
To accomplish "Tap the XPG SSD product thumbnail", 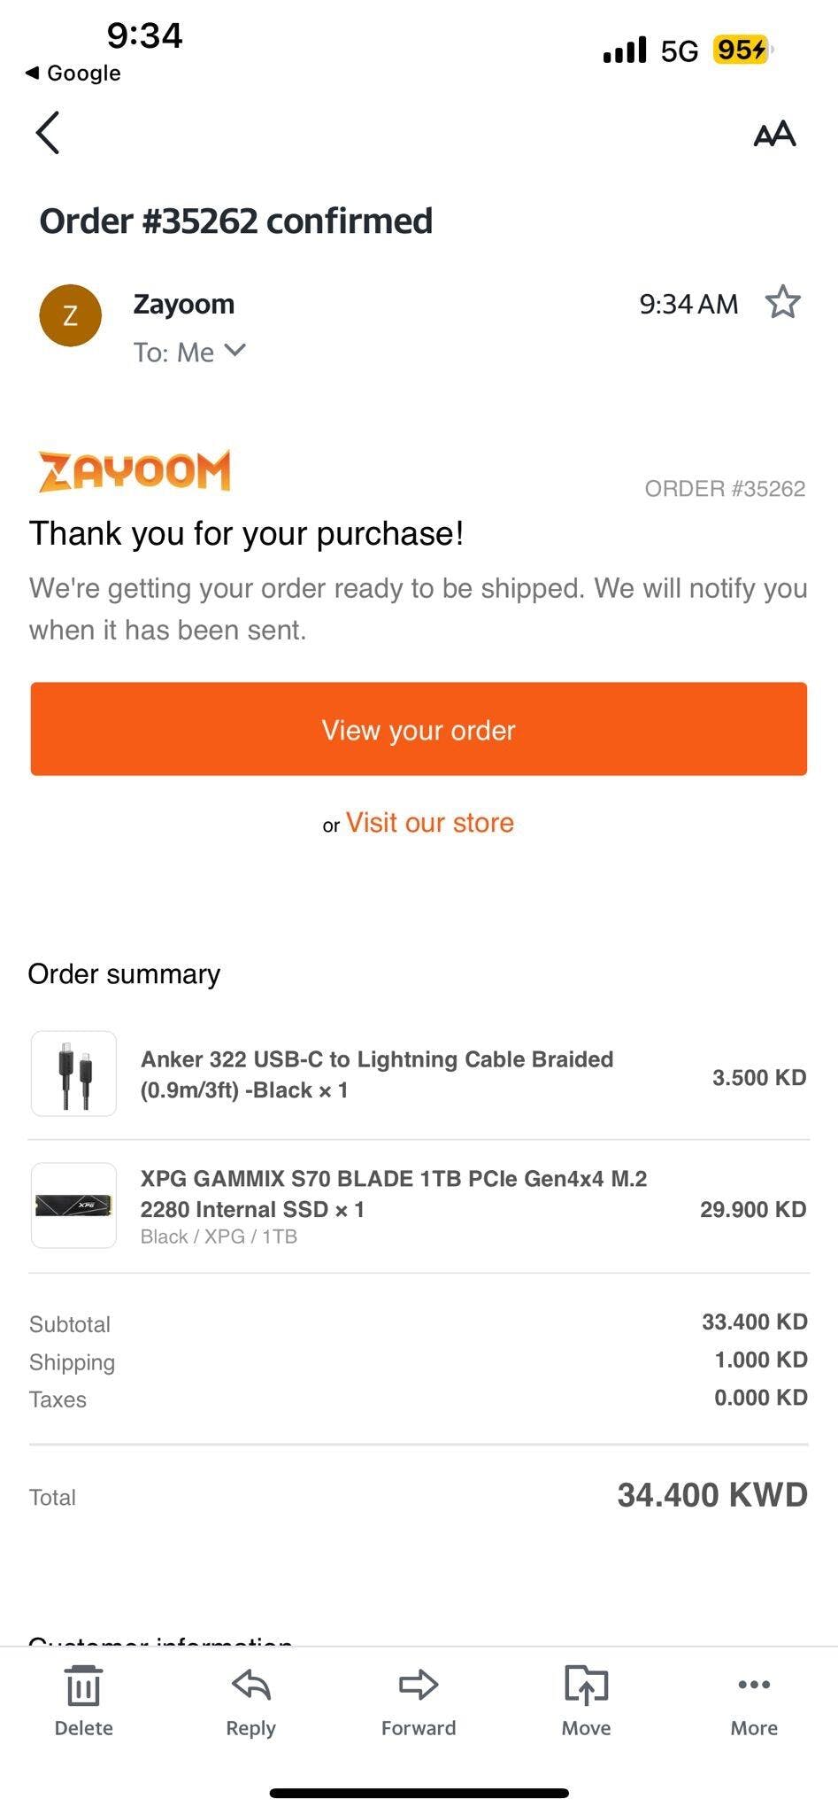I will coord(73,1205).
